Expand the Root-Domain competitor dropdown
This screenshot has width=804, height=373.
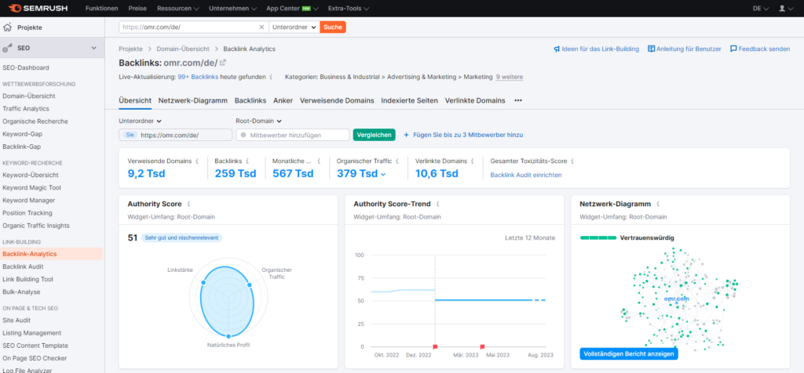258,121
